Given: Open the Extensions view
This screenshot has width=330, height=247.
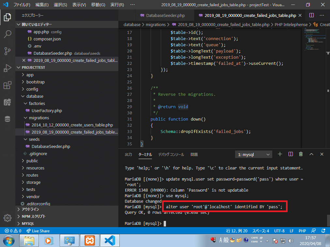Looking at the screenshot, I should (7, 85).
